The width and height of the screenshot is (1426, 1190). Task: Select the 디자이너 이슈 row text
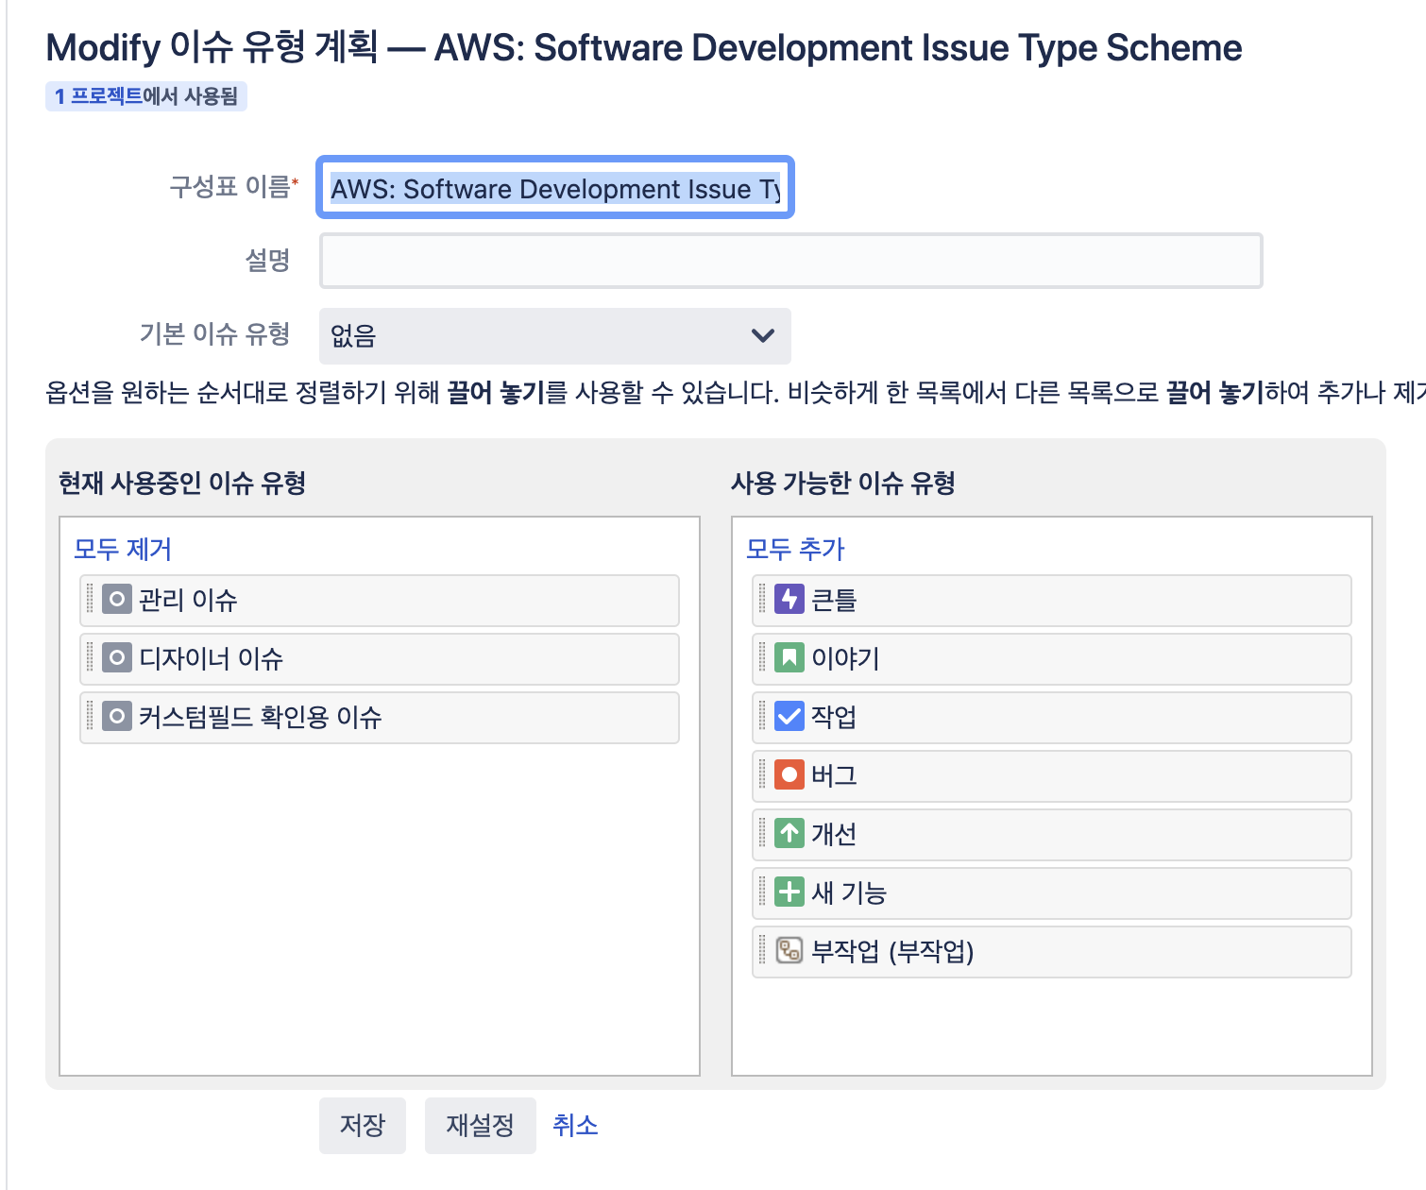point(212,658)
